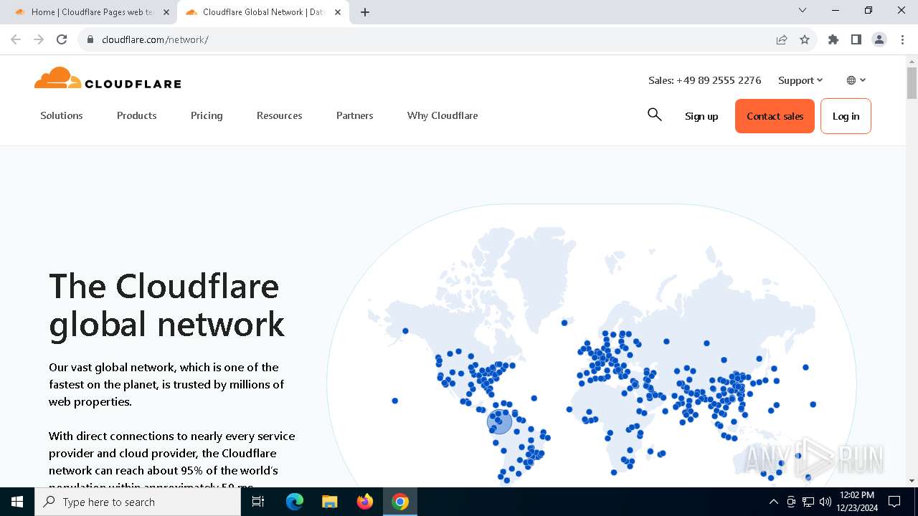The image size is (918, 516).
Task: Click the Cloudflare logo
Action: coord(108,78)
